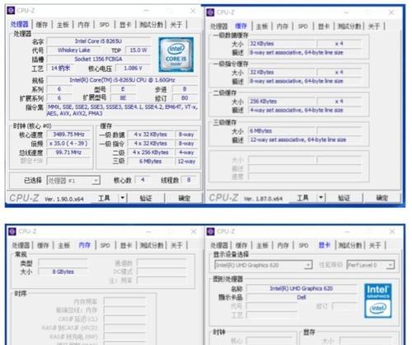
Task: Click CPU-Z title icon in cache window
Action: [x=210, y=12]
